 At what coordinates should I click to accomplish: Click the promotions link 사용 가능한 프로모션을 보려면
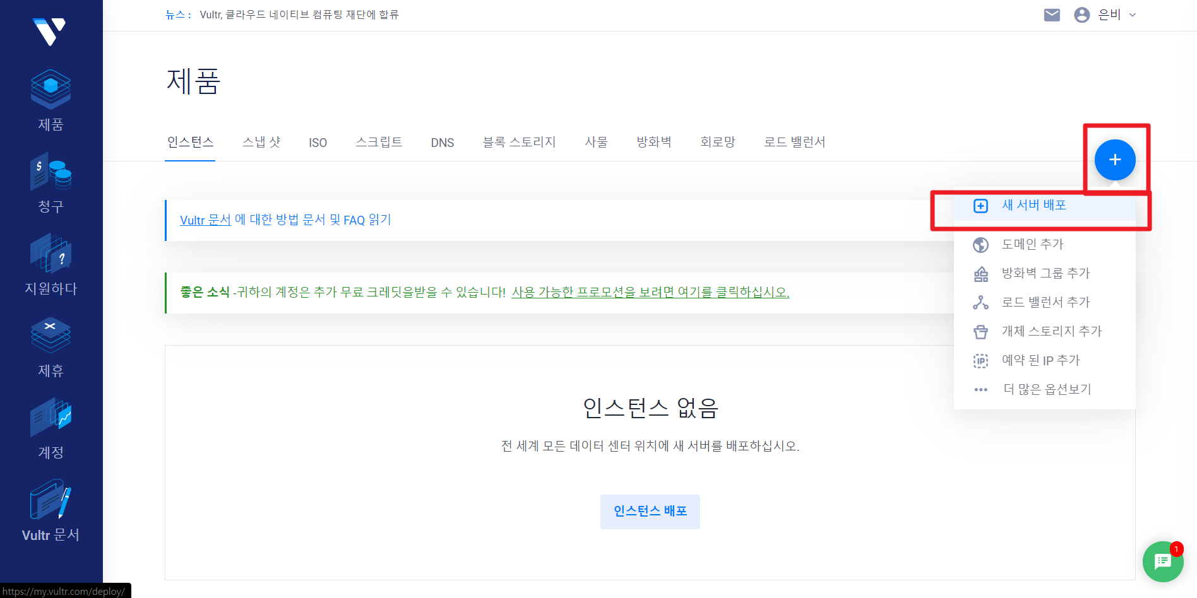coord(650,292)
